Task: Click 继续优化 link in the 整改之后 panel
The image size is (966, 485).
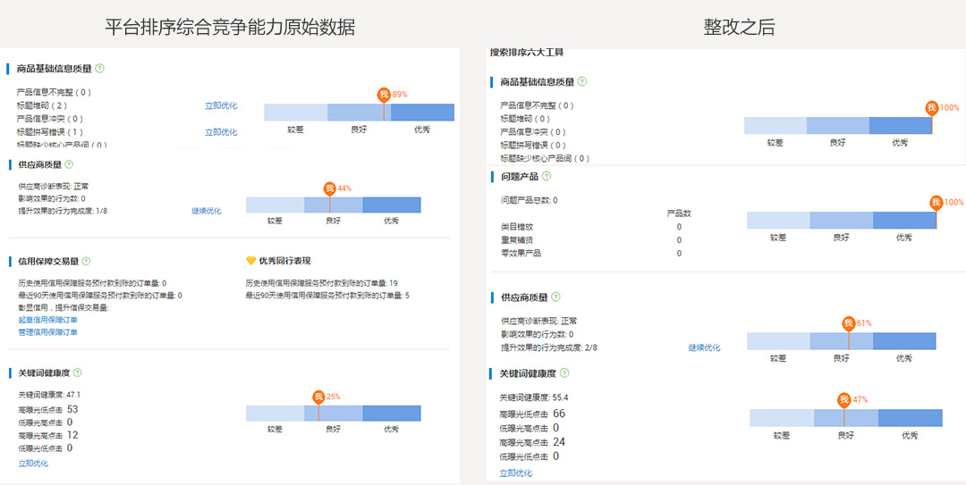Action: point(704,347)
